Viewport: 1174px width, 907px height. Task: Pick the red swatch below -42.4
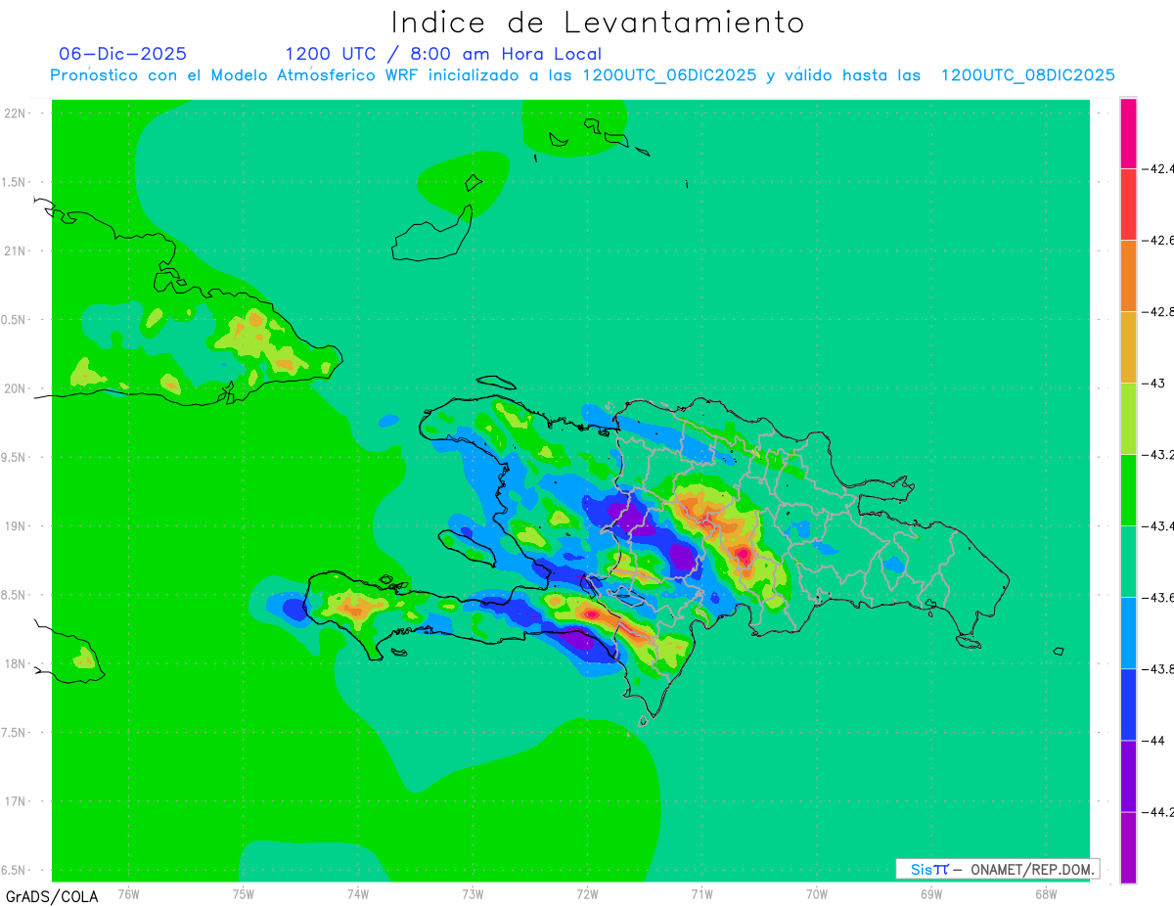pos(1128,204)
